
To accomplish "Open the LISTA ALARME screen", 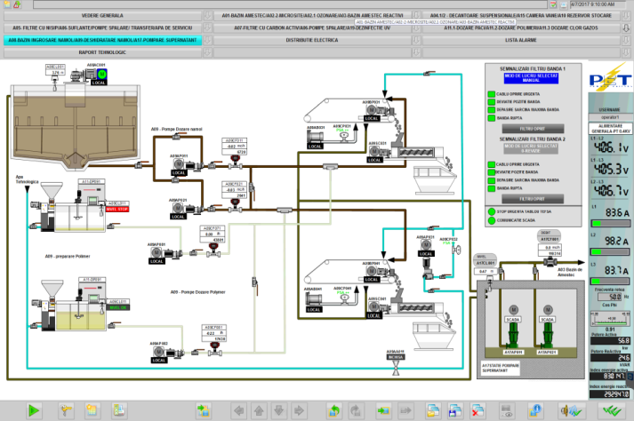I will 521,40.
